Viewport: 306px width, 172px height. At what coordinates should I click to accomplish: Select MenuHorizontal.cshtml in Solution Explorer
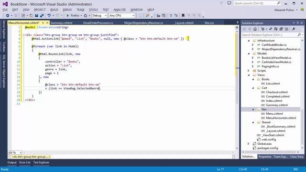[x=281, y=118]
